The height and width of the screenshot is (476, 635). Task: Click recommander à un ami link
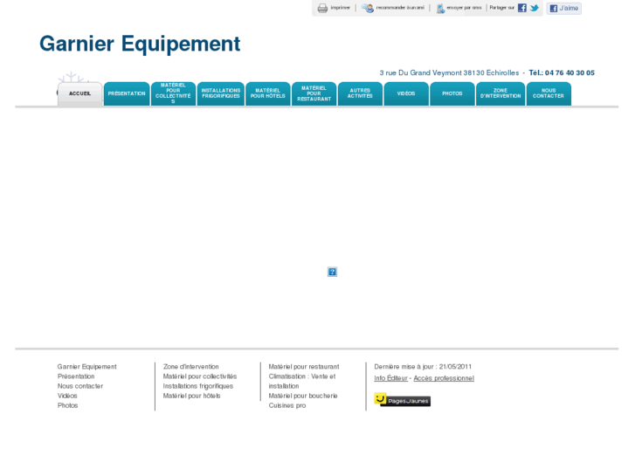pos(400,8)
